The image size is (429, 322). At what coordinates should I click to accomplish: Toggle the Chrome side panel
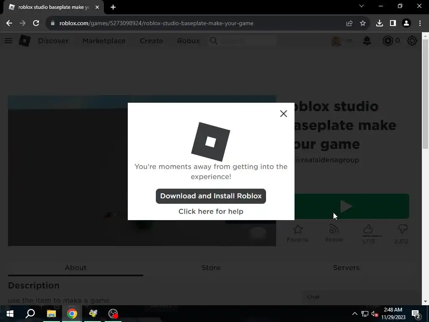(x=393, y=23)
